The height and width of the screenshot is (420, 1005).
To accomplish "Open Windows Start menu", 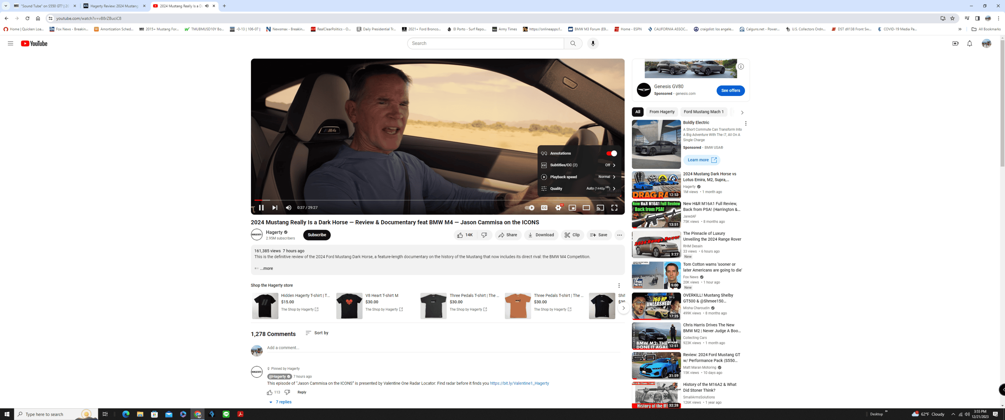I will [x=7, y=414].
